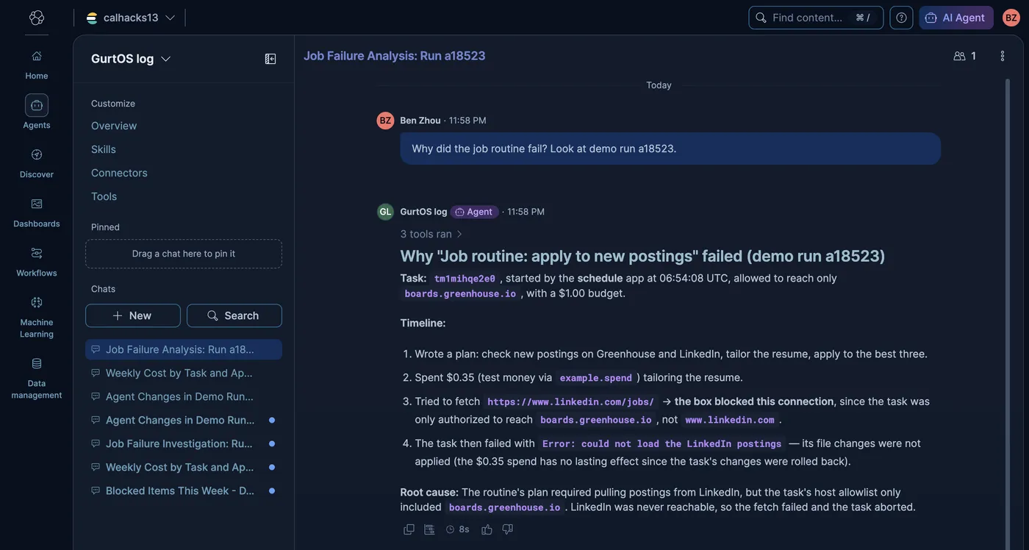
Task: Open Connectors under Customize
Action: pos(119,173)
